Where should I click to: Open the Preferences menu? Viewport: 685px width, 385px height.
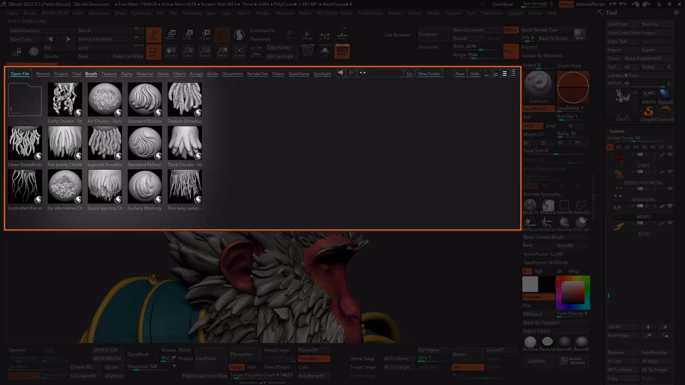tap(370, 13)
